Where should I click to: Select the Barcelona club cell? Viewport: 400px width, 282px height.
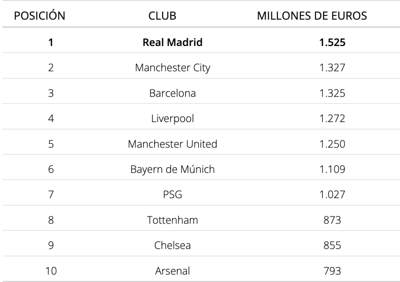click(x=172, y=93)
